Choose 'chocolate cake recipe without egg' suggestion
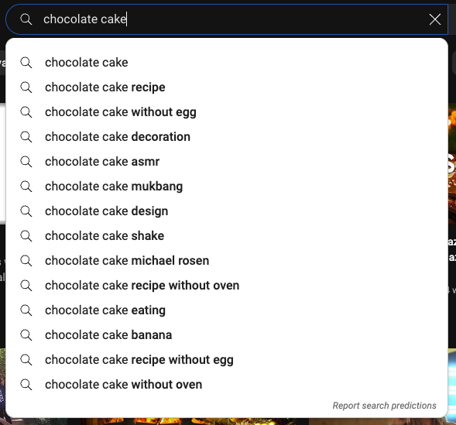Screen dimensions: 456x425 (x=227, y=360)
